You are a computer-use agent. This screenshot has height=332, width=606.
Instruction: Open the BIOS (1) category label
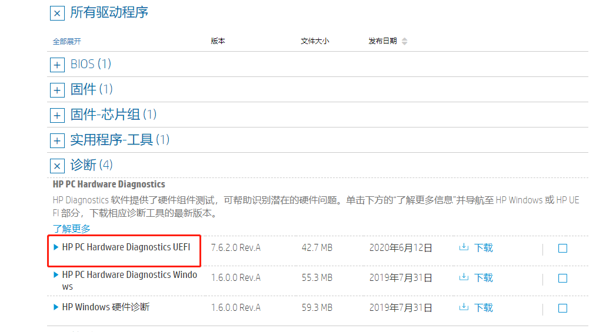coord(91,64)
